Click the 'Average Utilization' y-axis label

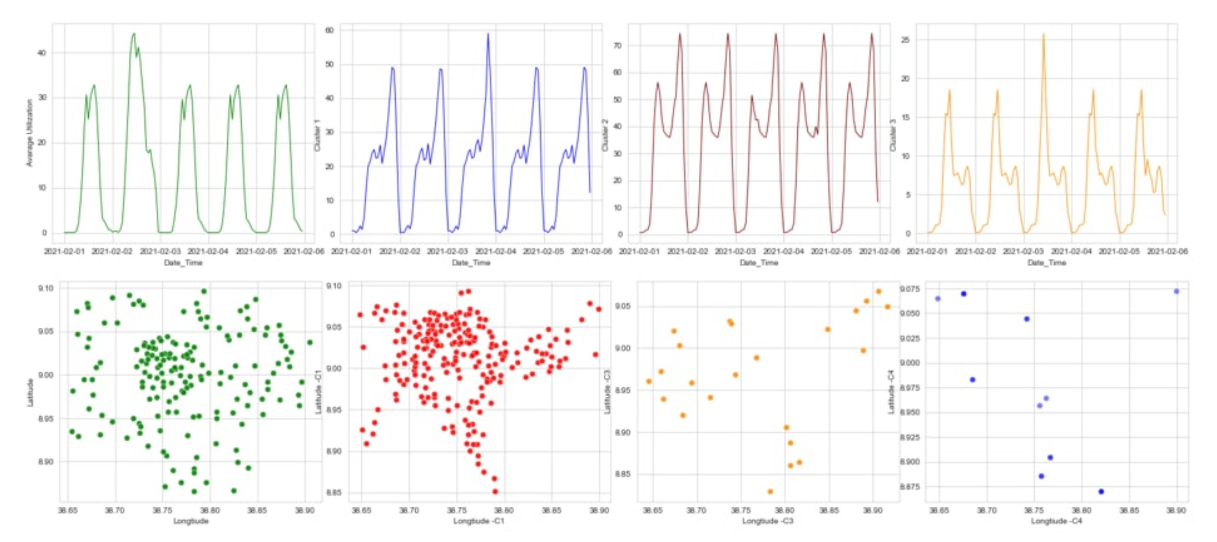(x=29, y=133)
